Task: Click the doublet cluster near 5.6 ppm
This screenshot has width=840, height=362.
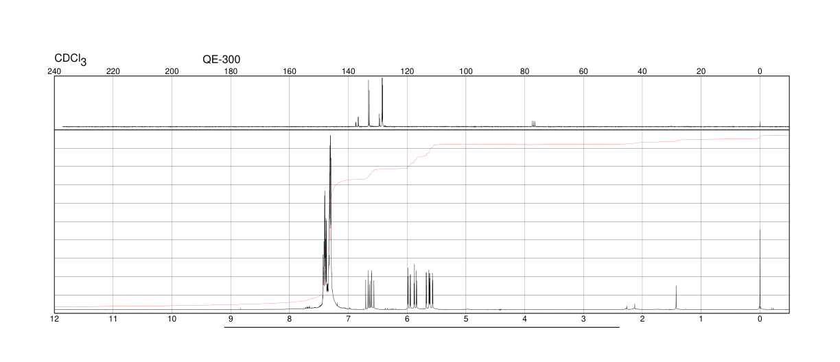Action: click(x=429, y=290)
